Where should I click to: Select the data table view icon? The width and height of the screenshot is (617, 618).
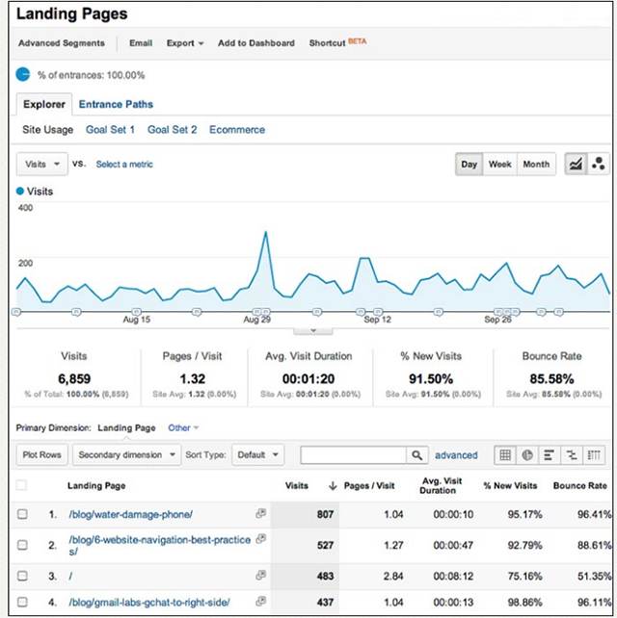pos(504,455)
